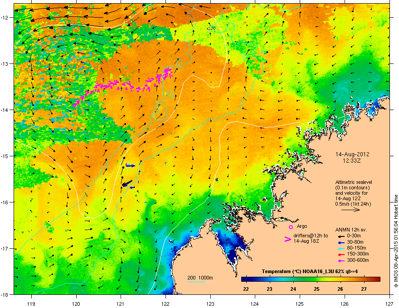Click longitude axis label '125'
The height and width of the screenshot is (308, 399).
click(x=300, y=303)
